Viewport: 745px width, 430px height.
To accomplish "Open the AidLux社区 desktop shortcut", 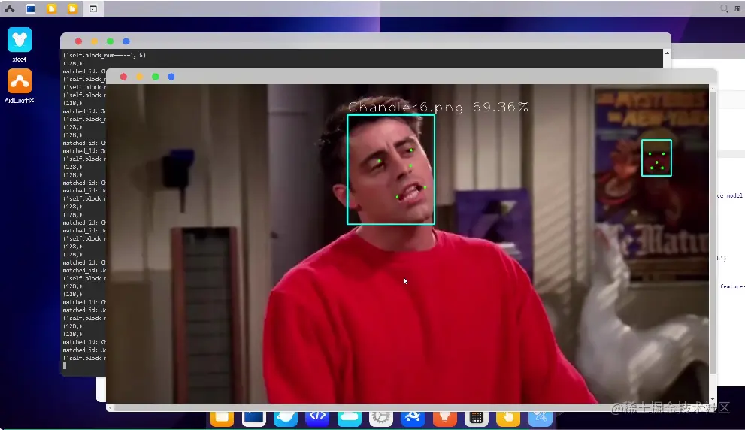I will click(x=20, y=81).
